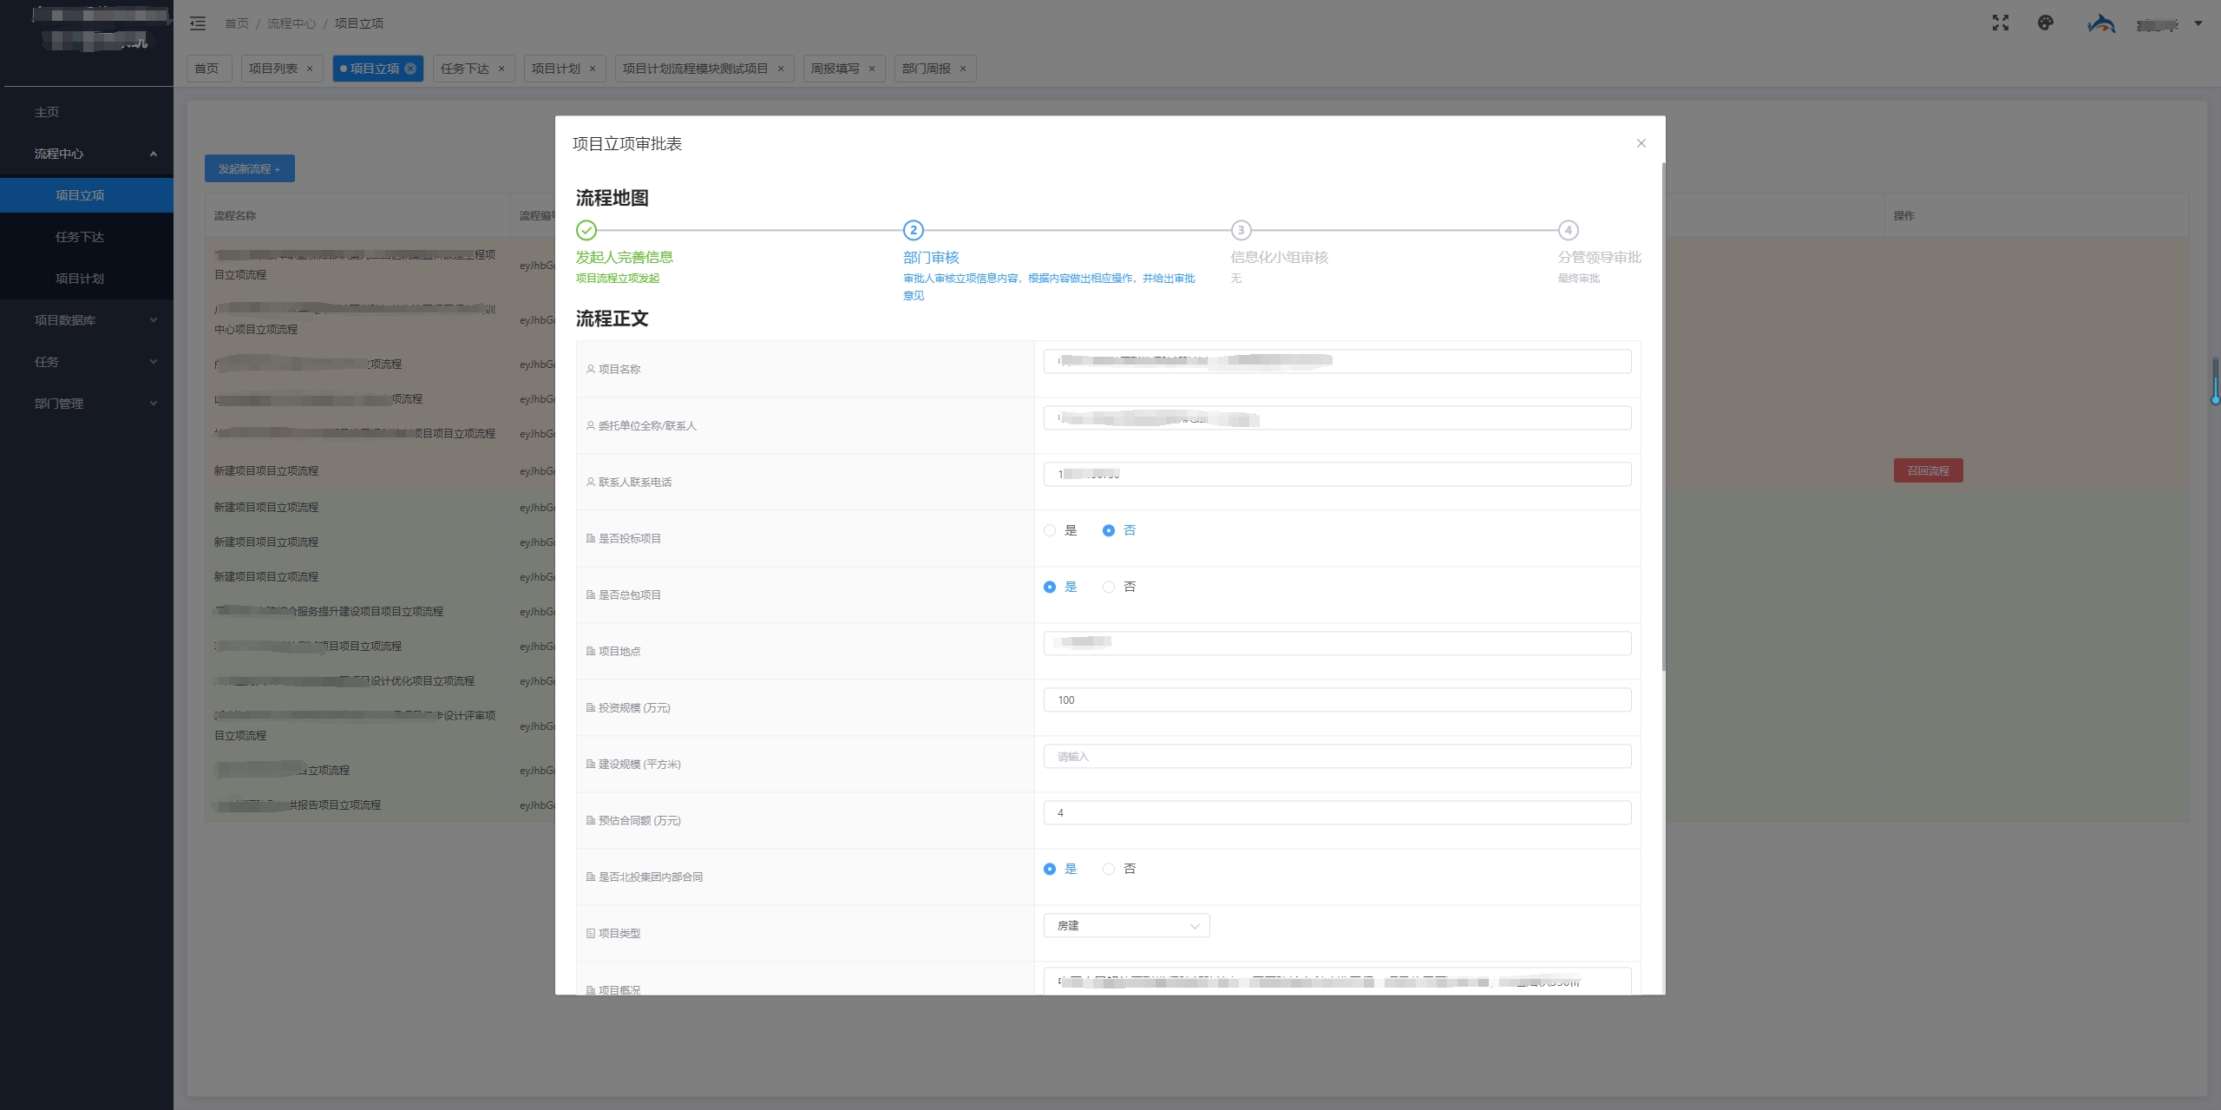Select 是 for 是否总包项目

pyautogui.click(x=1050, y=587)
